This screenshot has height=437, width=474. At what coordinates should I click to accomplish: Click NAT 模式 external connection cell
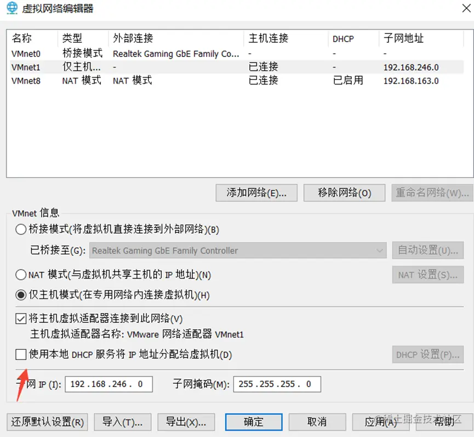tap(133, 81)
